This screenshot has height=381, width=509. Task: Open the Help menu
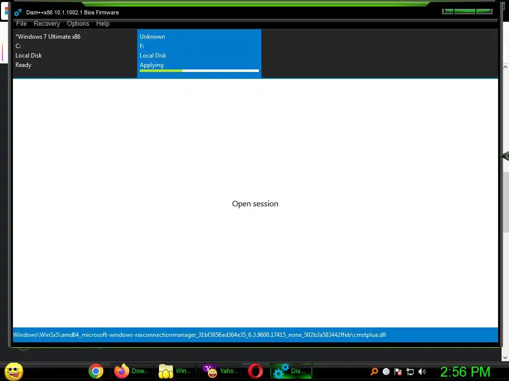102,24
